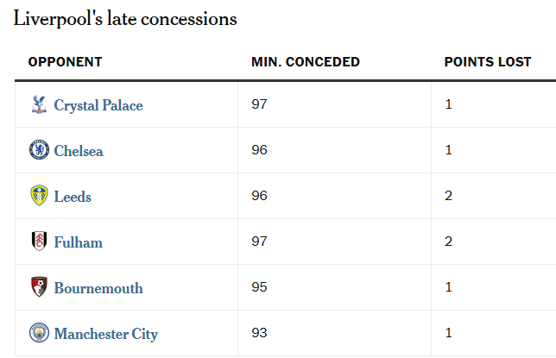Open the Crystal Palace team link
This screenshot has width=556, height=358.
tap(98, 105)
